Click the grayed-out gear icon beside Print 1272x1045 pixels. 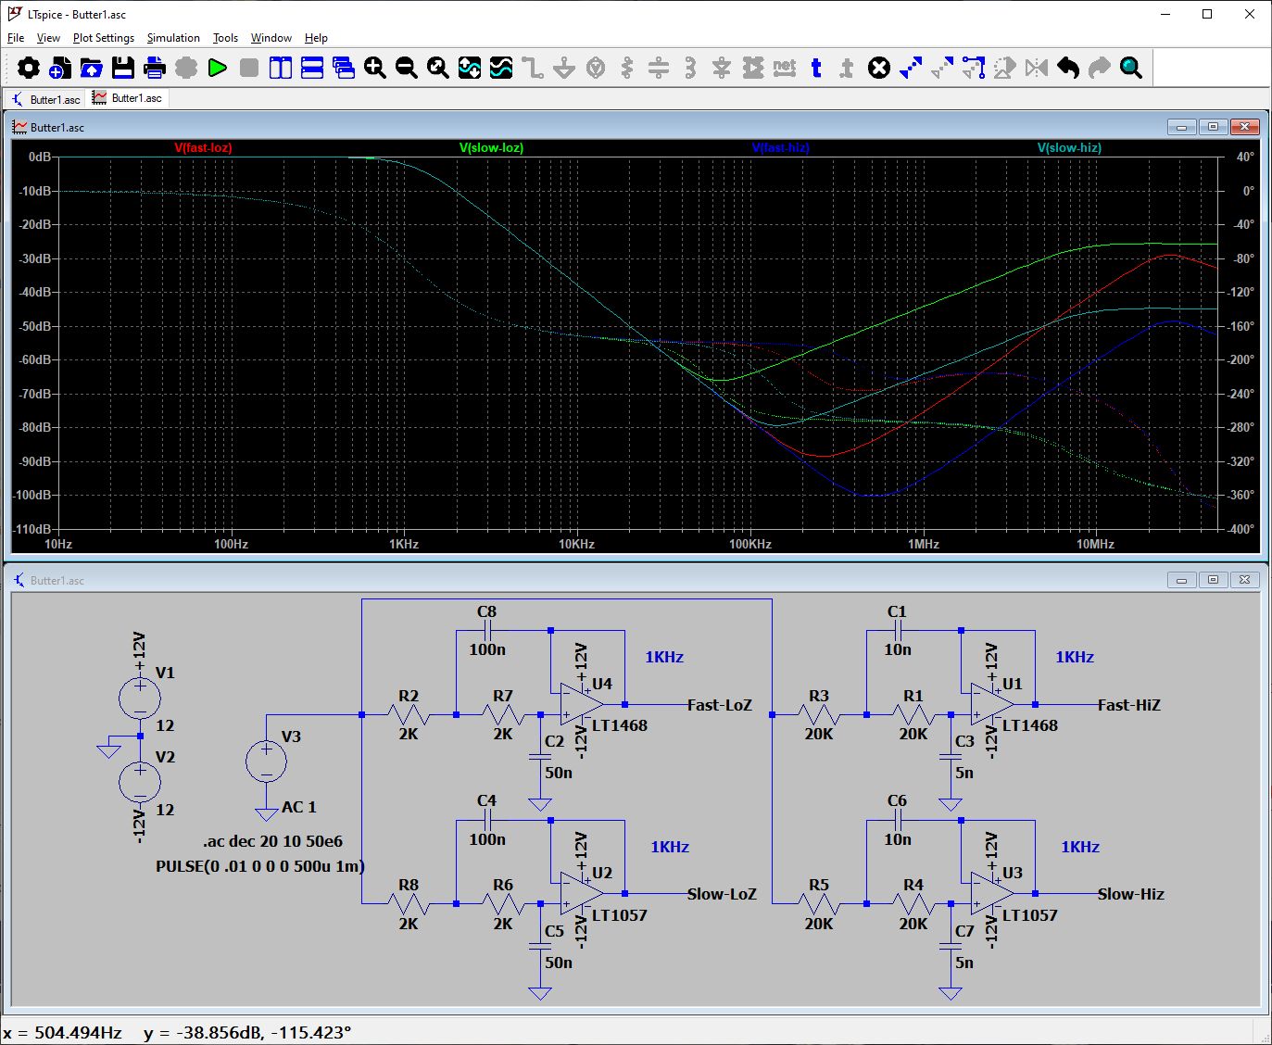186,68
